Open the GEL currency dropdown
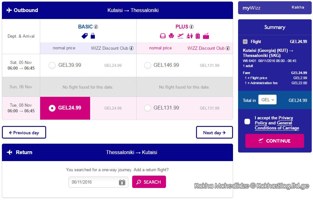This screenshot has width=313, height=200. [x=267, y=100]
